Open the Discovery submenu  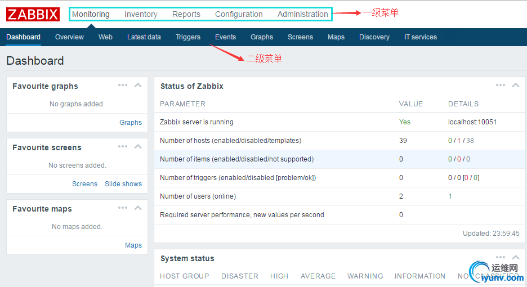[374, 37]
